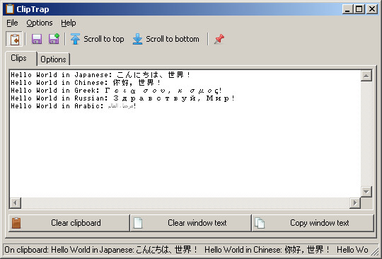This screenshot has width=382, height=259.
Task: Click the Hello World in Russian line
Action: 122,98
